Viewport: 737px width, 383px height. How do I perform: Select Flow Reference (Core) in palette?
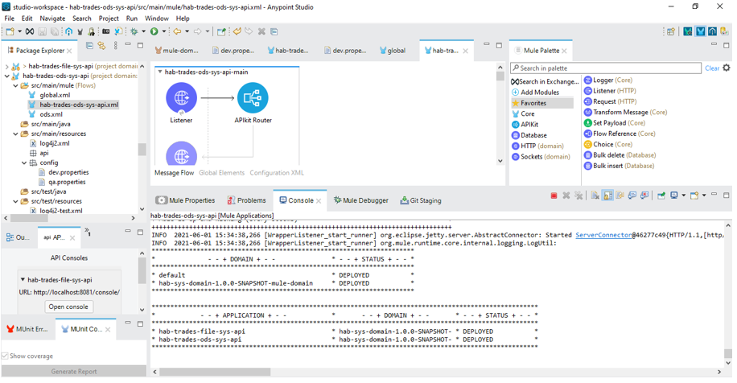[x=620, y=134]
